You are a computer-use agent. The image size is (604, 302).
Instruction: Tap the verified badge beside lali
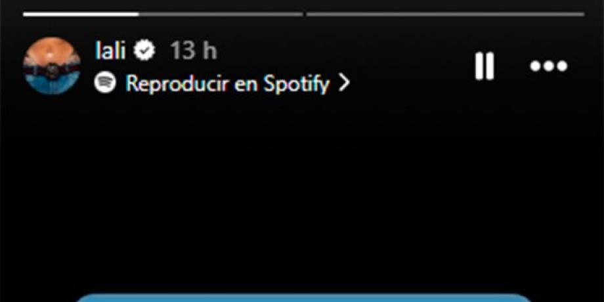(x=144, y=51)
